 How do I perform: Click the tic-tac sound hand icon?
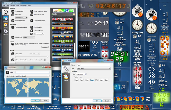pos(13,54)
